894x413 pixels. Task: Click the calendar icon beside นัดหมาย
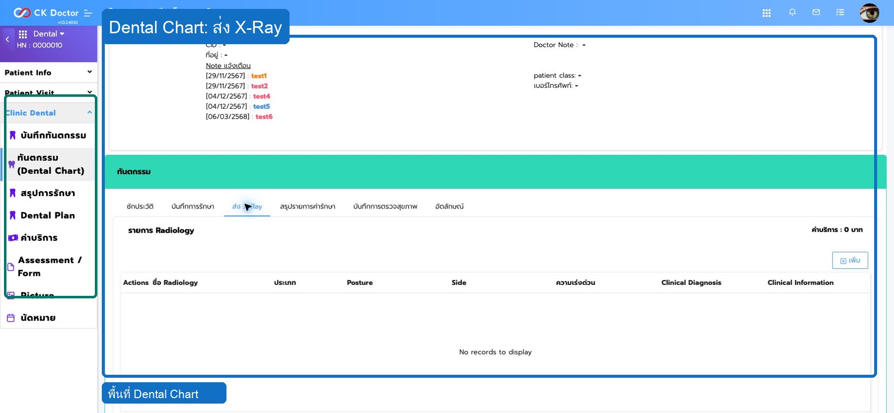click(x=11, y=318)
